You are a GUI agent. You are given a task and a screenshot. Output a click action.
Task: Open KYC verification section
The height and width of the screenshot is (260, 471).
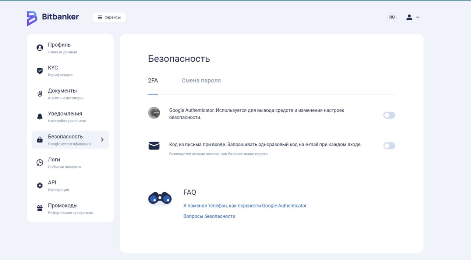tap(70, 71)
